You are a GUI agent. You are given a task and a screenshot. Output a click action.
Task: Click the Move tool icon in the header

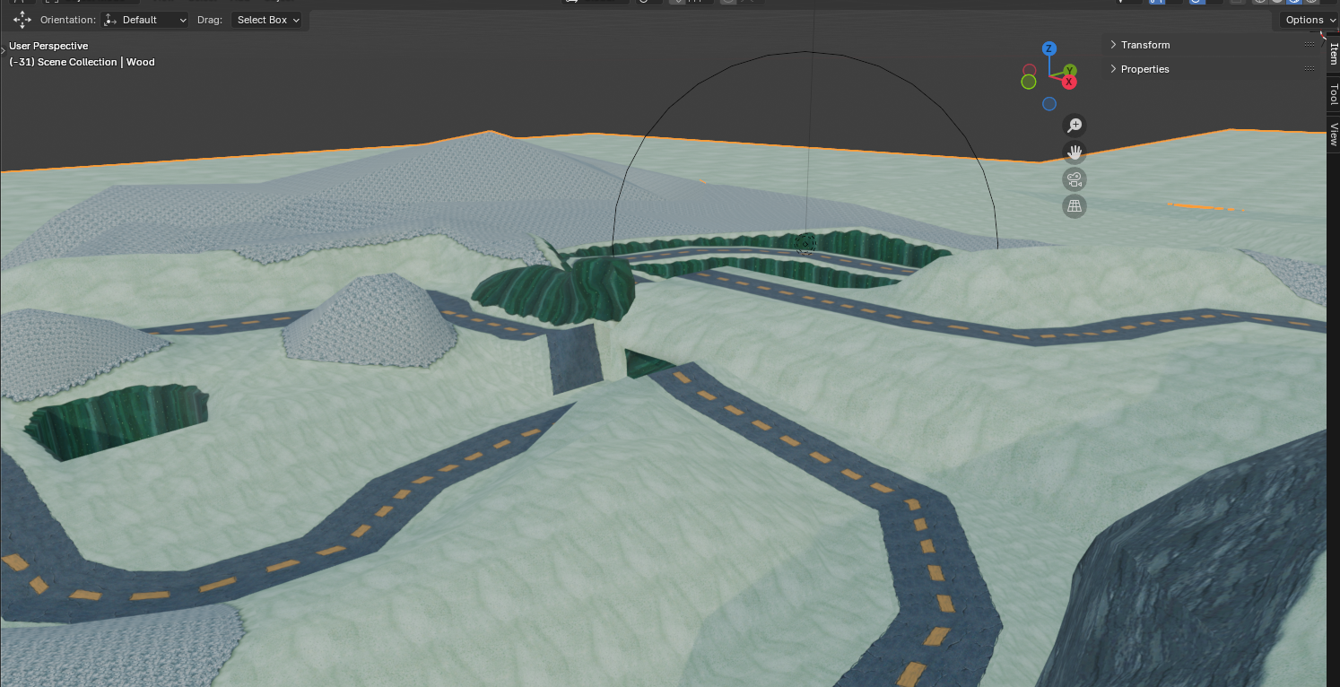coord(22,20)
